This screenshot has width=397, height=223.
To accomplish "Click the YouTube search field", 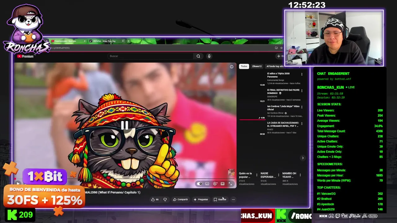I will click(x=150, y=56).
